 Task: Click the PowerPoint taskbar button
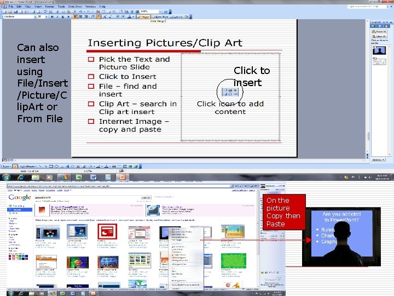coord(123,177)
